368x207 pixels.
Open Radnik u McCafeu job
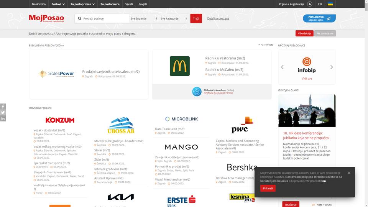tap(224, 70)
